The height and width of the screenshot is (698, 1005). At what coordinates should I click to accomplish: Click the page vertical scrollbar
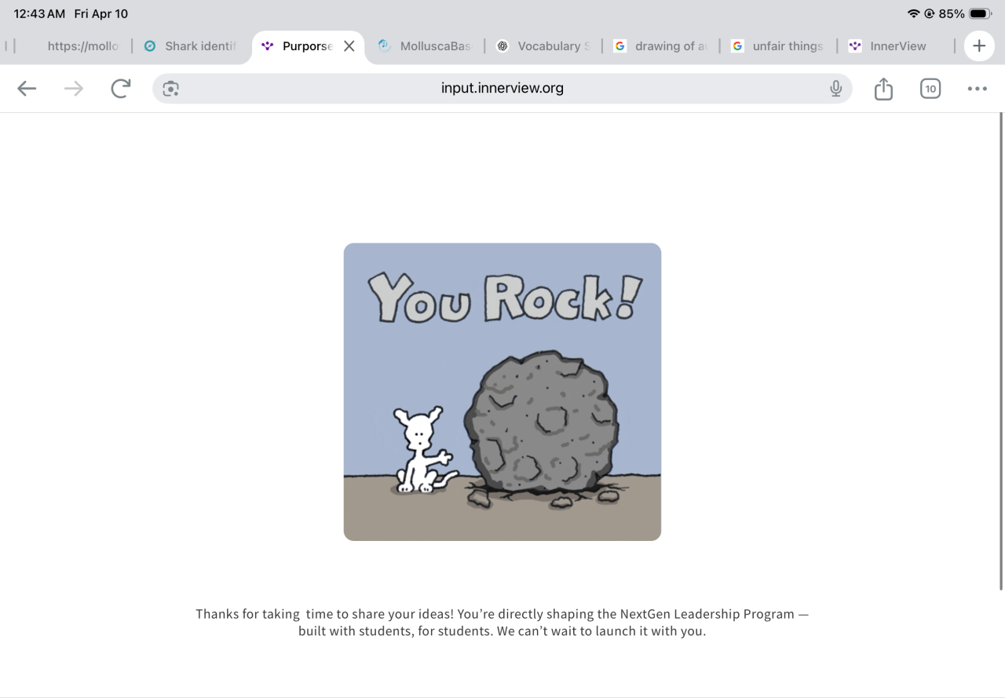pos(1000,351)
